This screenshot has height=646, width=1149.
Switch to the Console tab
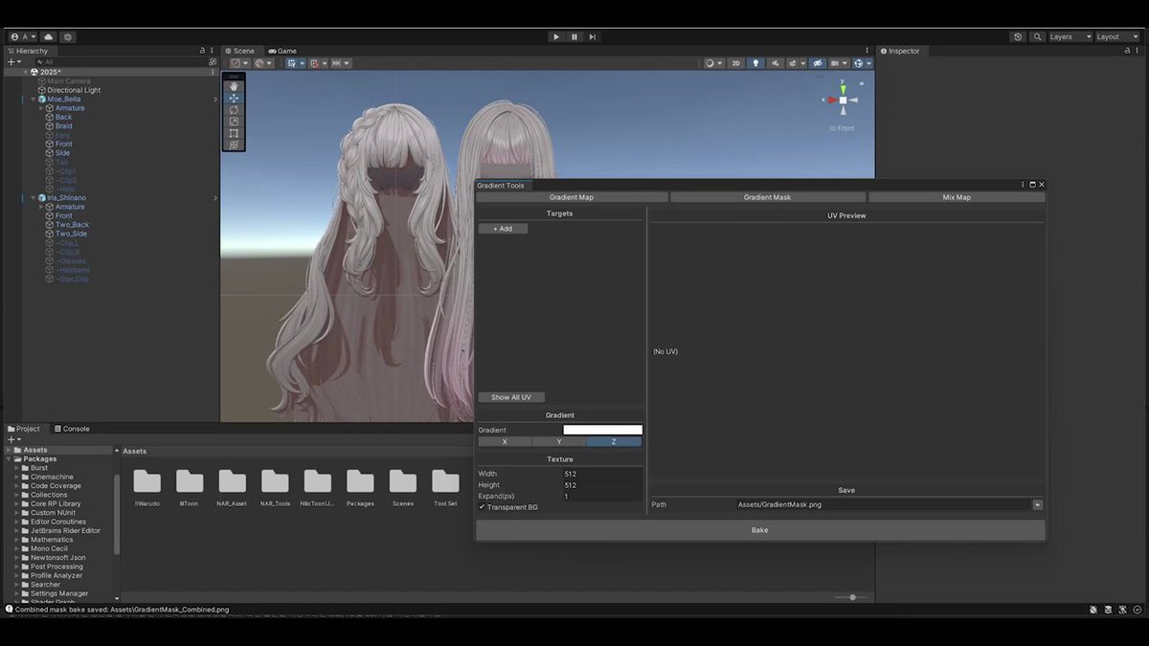point(72,429)
